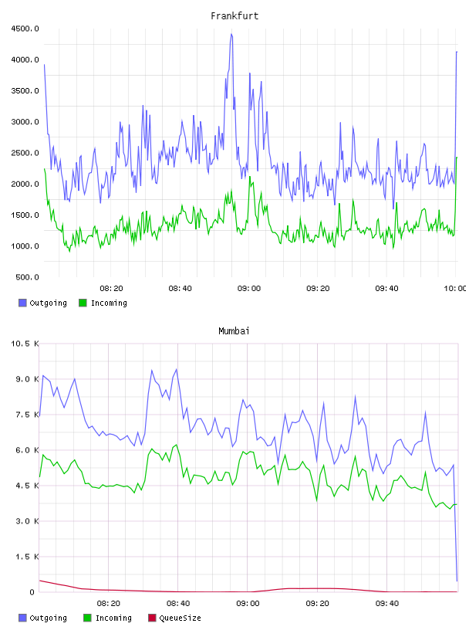Image resolution: width=469 pixels, height=630 pixels.
Task: Click the 09:20 time label on Mumbai chart
Action: point(317,604)
